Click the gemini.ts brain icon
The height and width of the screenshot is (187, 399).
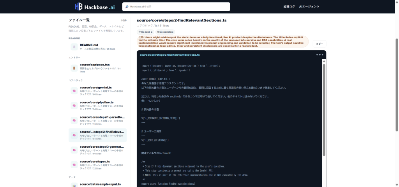click(74, 91)
